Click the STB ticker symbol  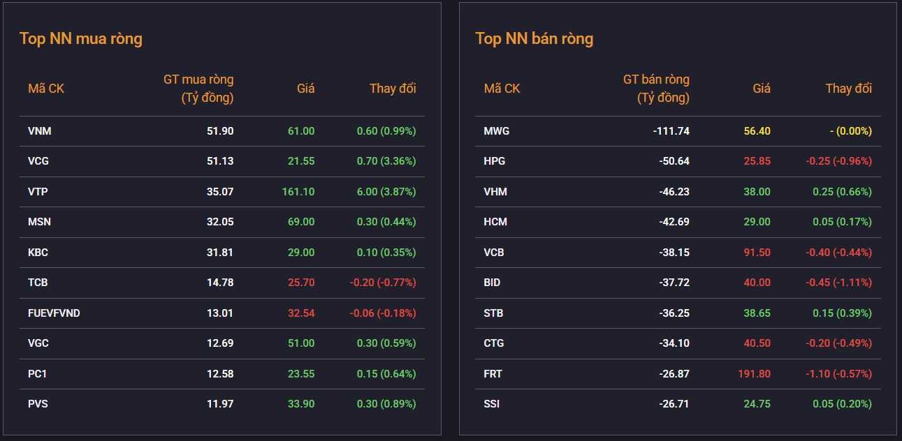pyautogui.click(x=494, y=313)
